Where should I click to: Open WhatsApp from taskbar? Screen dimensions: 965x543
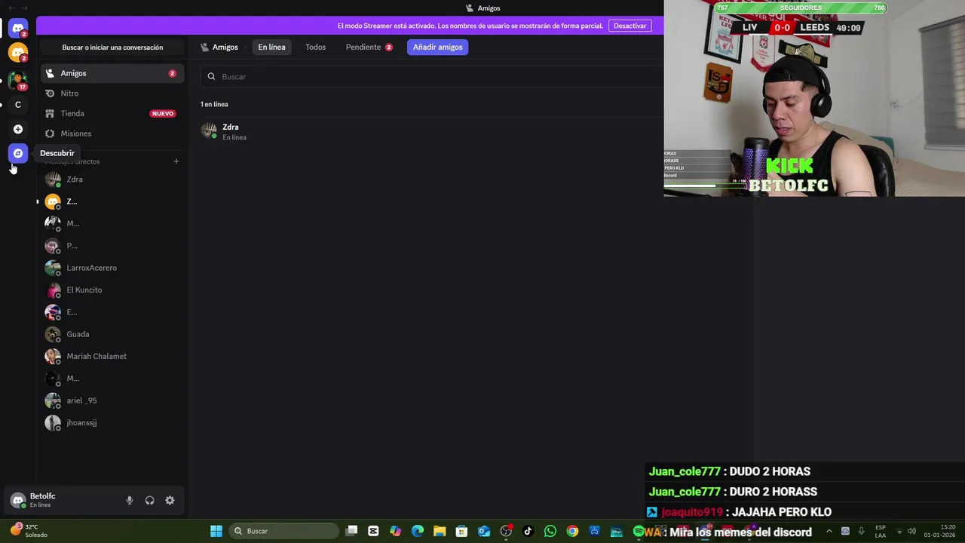(x=550, y=531)
